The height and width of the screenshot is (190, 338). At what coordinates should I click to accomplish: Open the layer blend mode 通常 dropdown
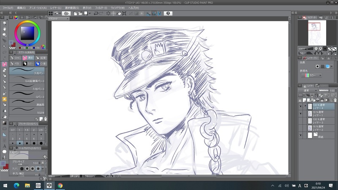[x=308, y=90]
